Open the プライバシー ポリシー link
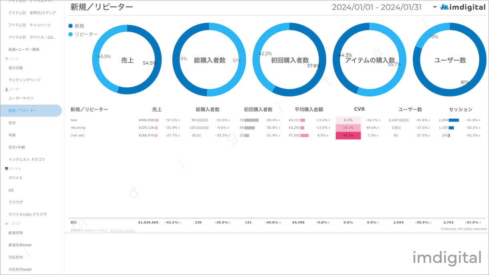This screenshot has width=489, height=275. point(123,231)
